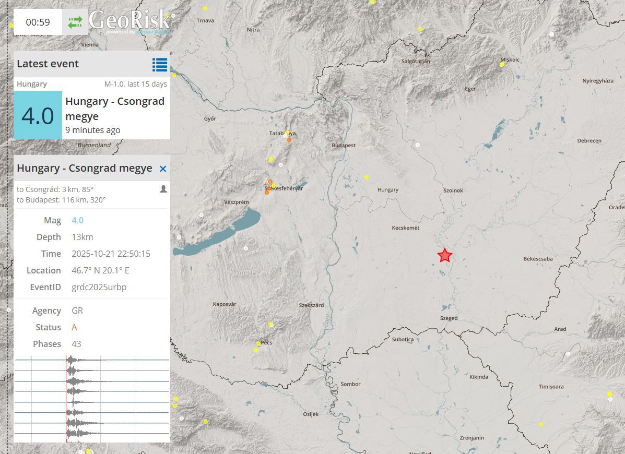Click the Latest event header
625x454 pixels.
48,64
